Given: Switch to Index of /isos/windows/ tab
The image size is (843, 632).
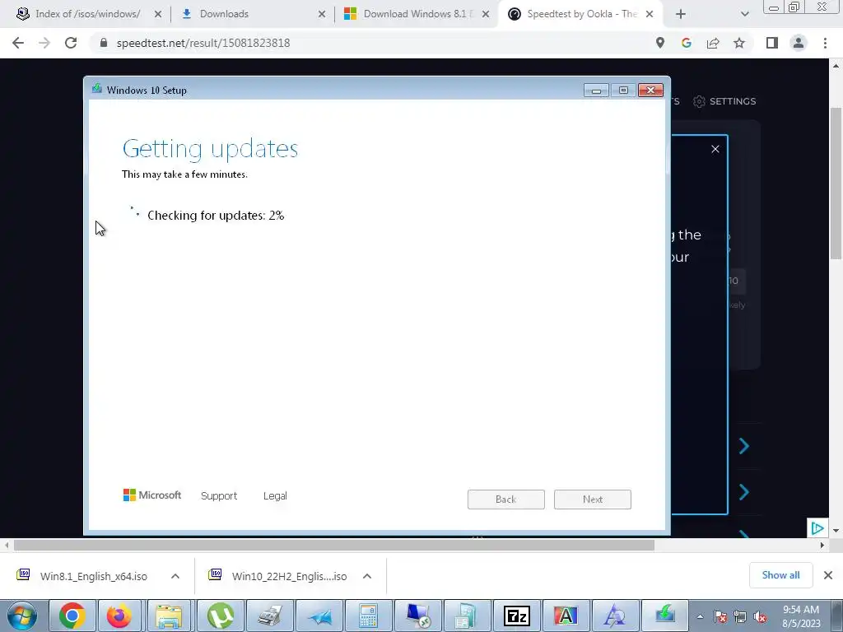Looking at the screenshot, I should point(88,14).
